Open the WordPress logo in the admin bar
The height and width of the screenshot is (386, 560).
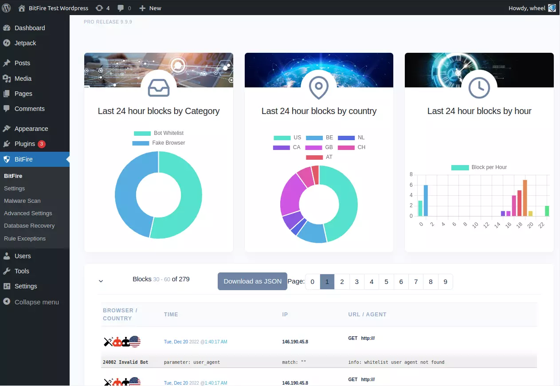6,8
